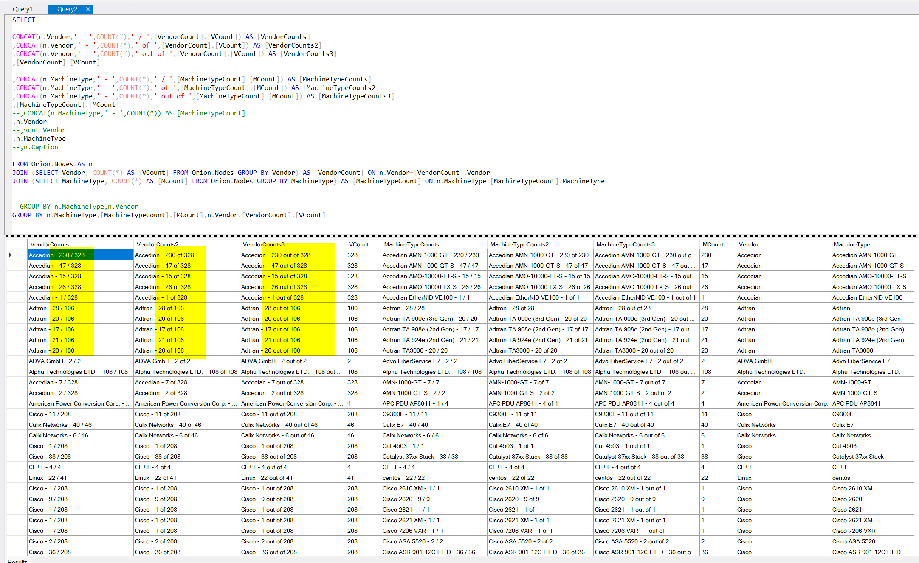Image resolution: width=919 pixels, height=563 pixels.
Task: Select row header of the Linux row
Action: click(17, 478)
